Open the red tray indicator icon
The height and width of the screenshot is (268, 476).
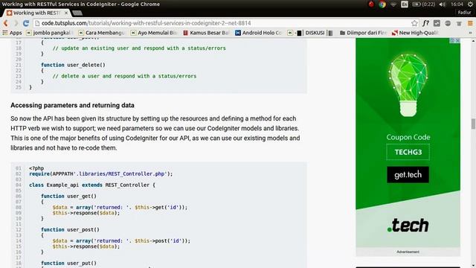[371, 4]
